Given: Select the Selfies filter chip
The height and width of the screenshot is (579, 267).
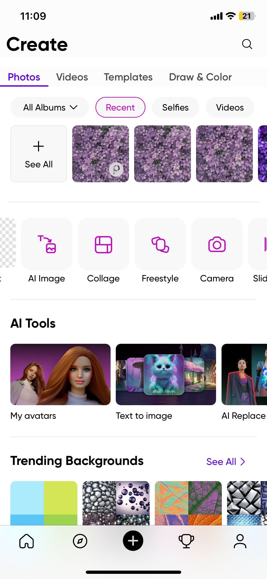Looking at the screenshot, I should pos(175,107).
